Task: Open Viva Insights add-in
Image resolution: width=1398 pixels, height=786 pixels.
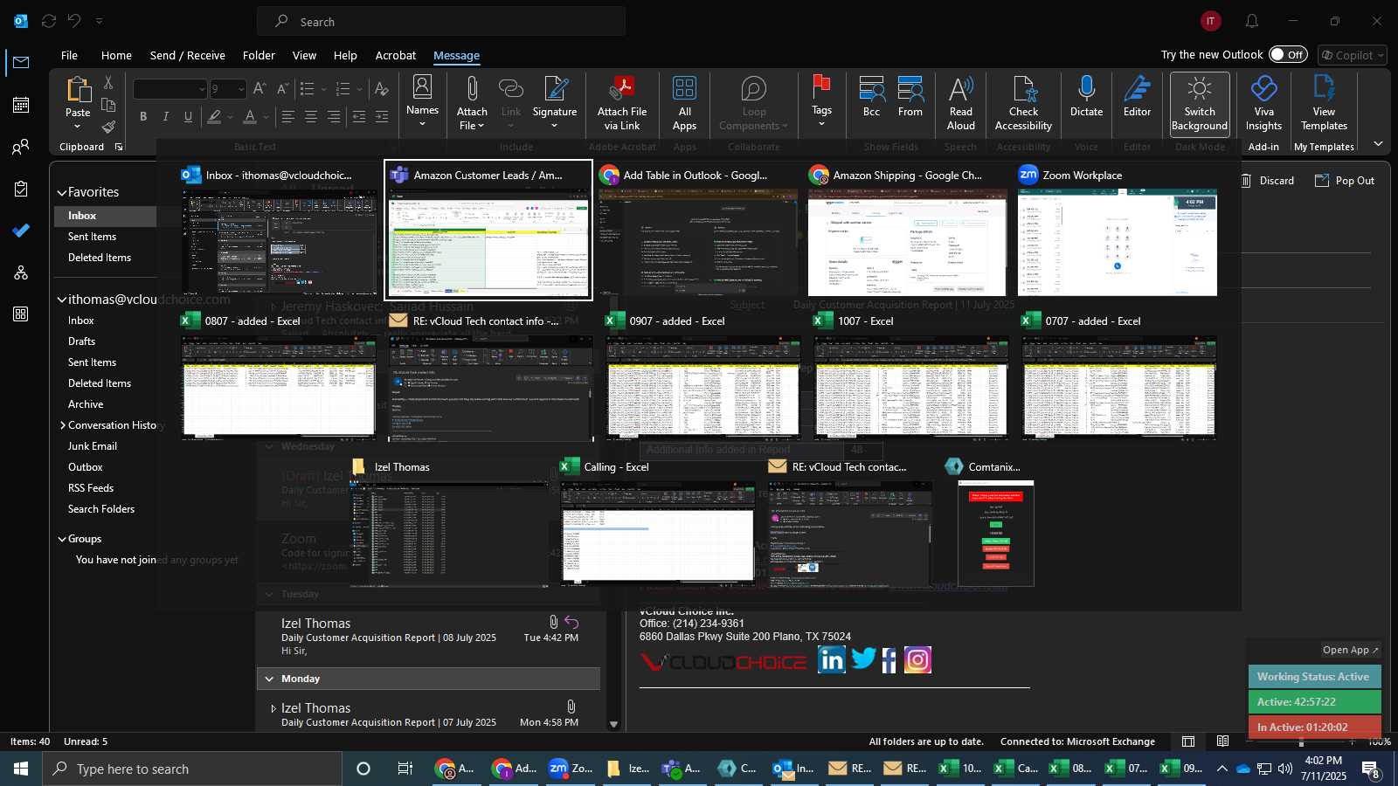Action: [1263, 104]
